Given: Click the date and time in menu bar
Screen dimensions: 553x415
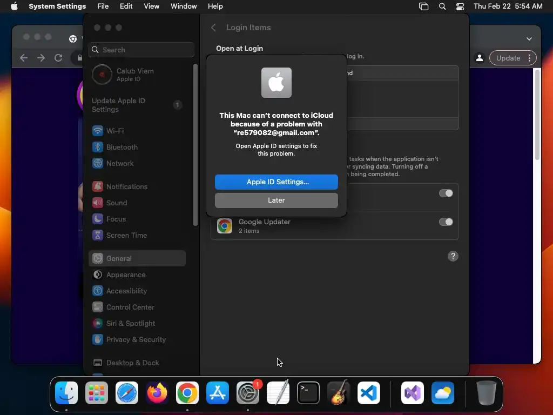Looking at the screenshot, I should pyautogui.click(x=508, y=6).
